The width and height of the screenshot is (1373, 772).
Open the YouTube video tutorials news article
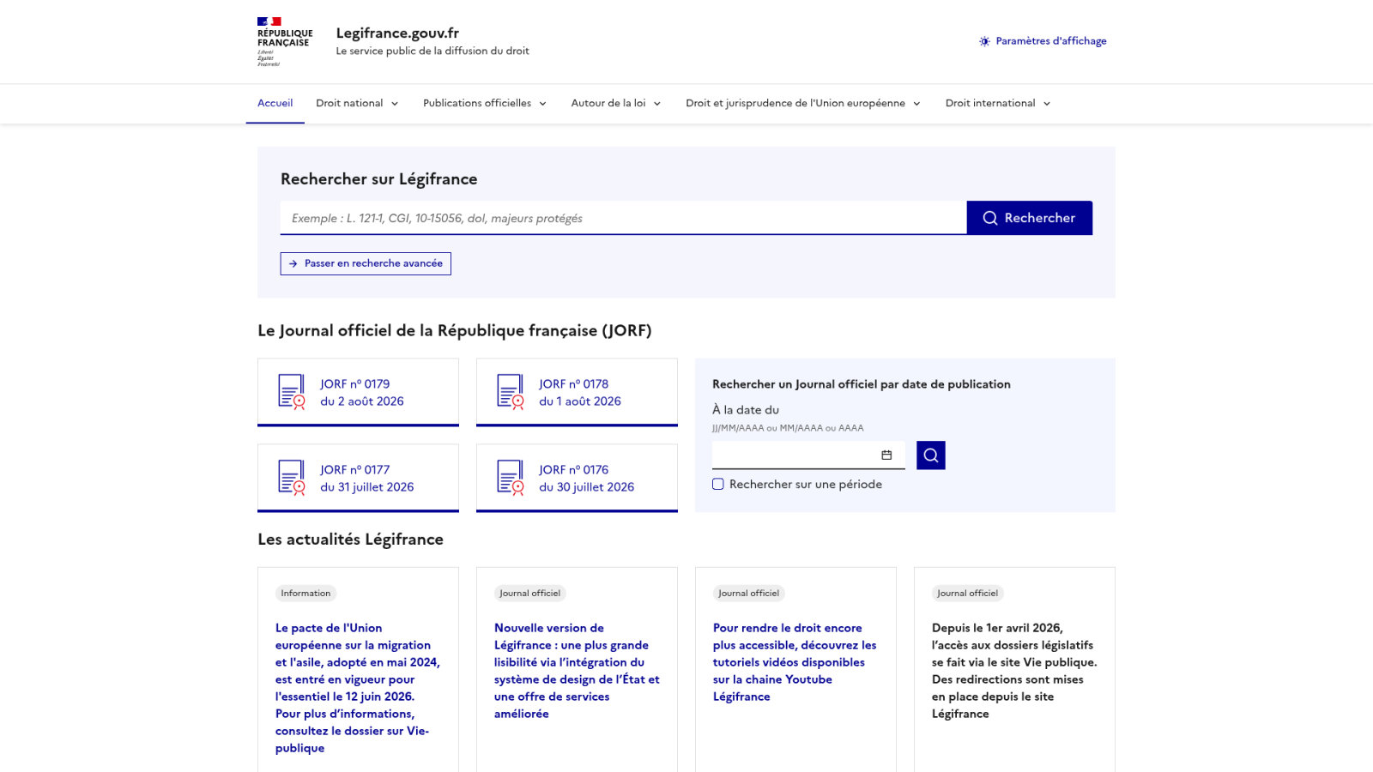click(x=795, y=662)
